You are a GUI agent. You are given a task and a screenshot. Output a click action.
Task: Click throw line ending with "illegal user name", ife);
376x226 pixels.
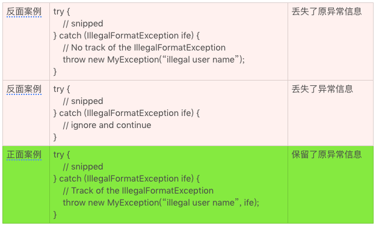[x=161, y=203]
